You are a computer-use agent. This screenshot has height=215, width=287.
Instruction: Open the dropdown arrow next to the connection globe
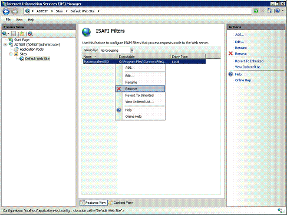[8, 34]
